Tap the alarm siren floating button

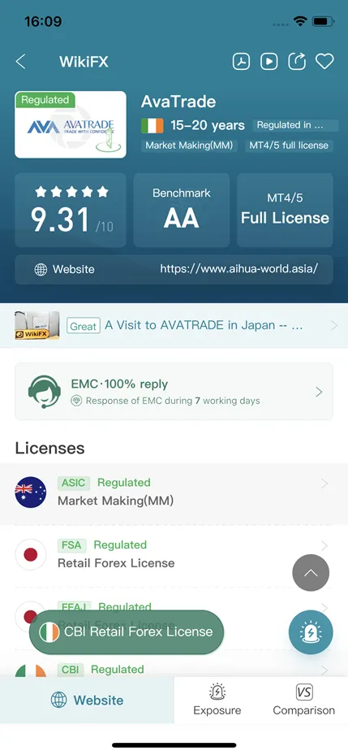pyautogui.click(x=311, y=632)
